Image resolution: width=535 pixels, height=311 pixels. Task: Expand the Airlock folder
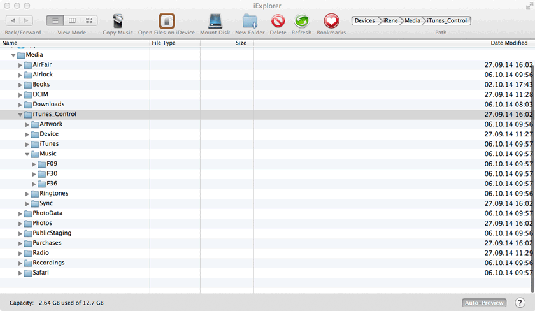[20, 75]
